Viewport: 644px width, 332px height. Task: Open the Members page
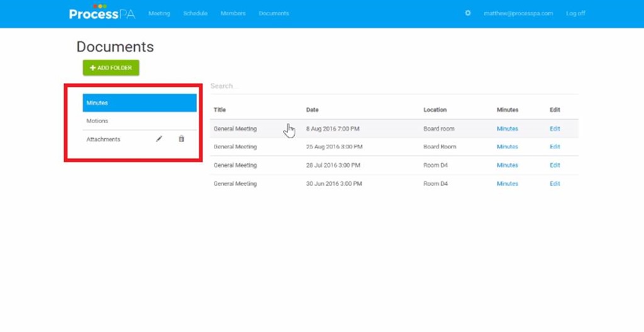click(x=233, y=13)
